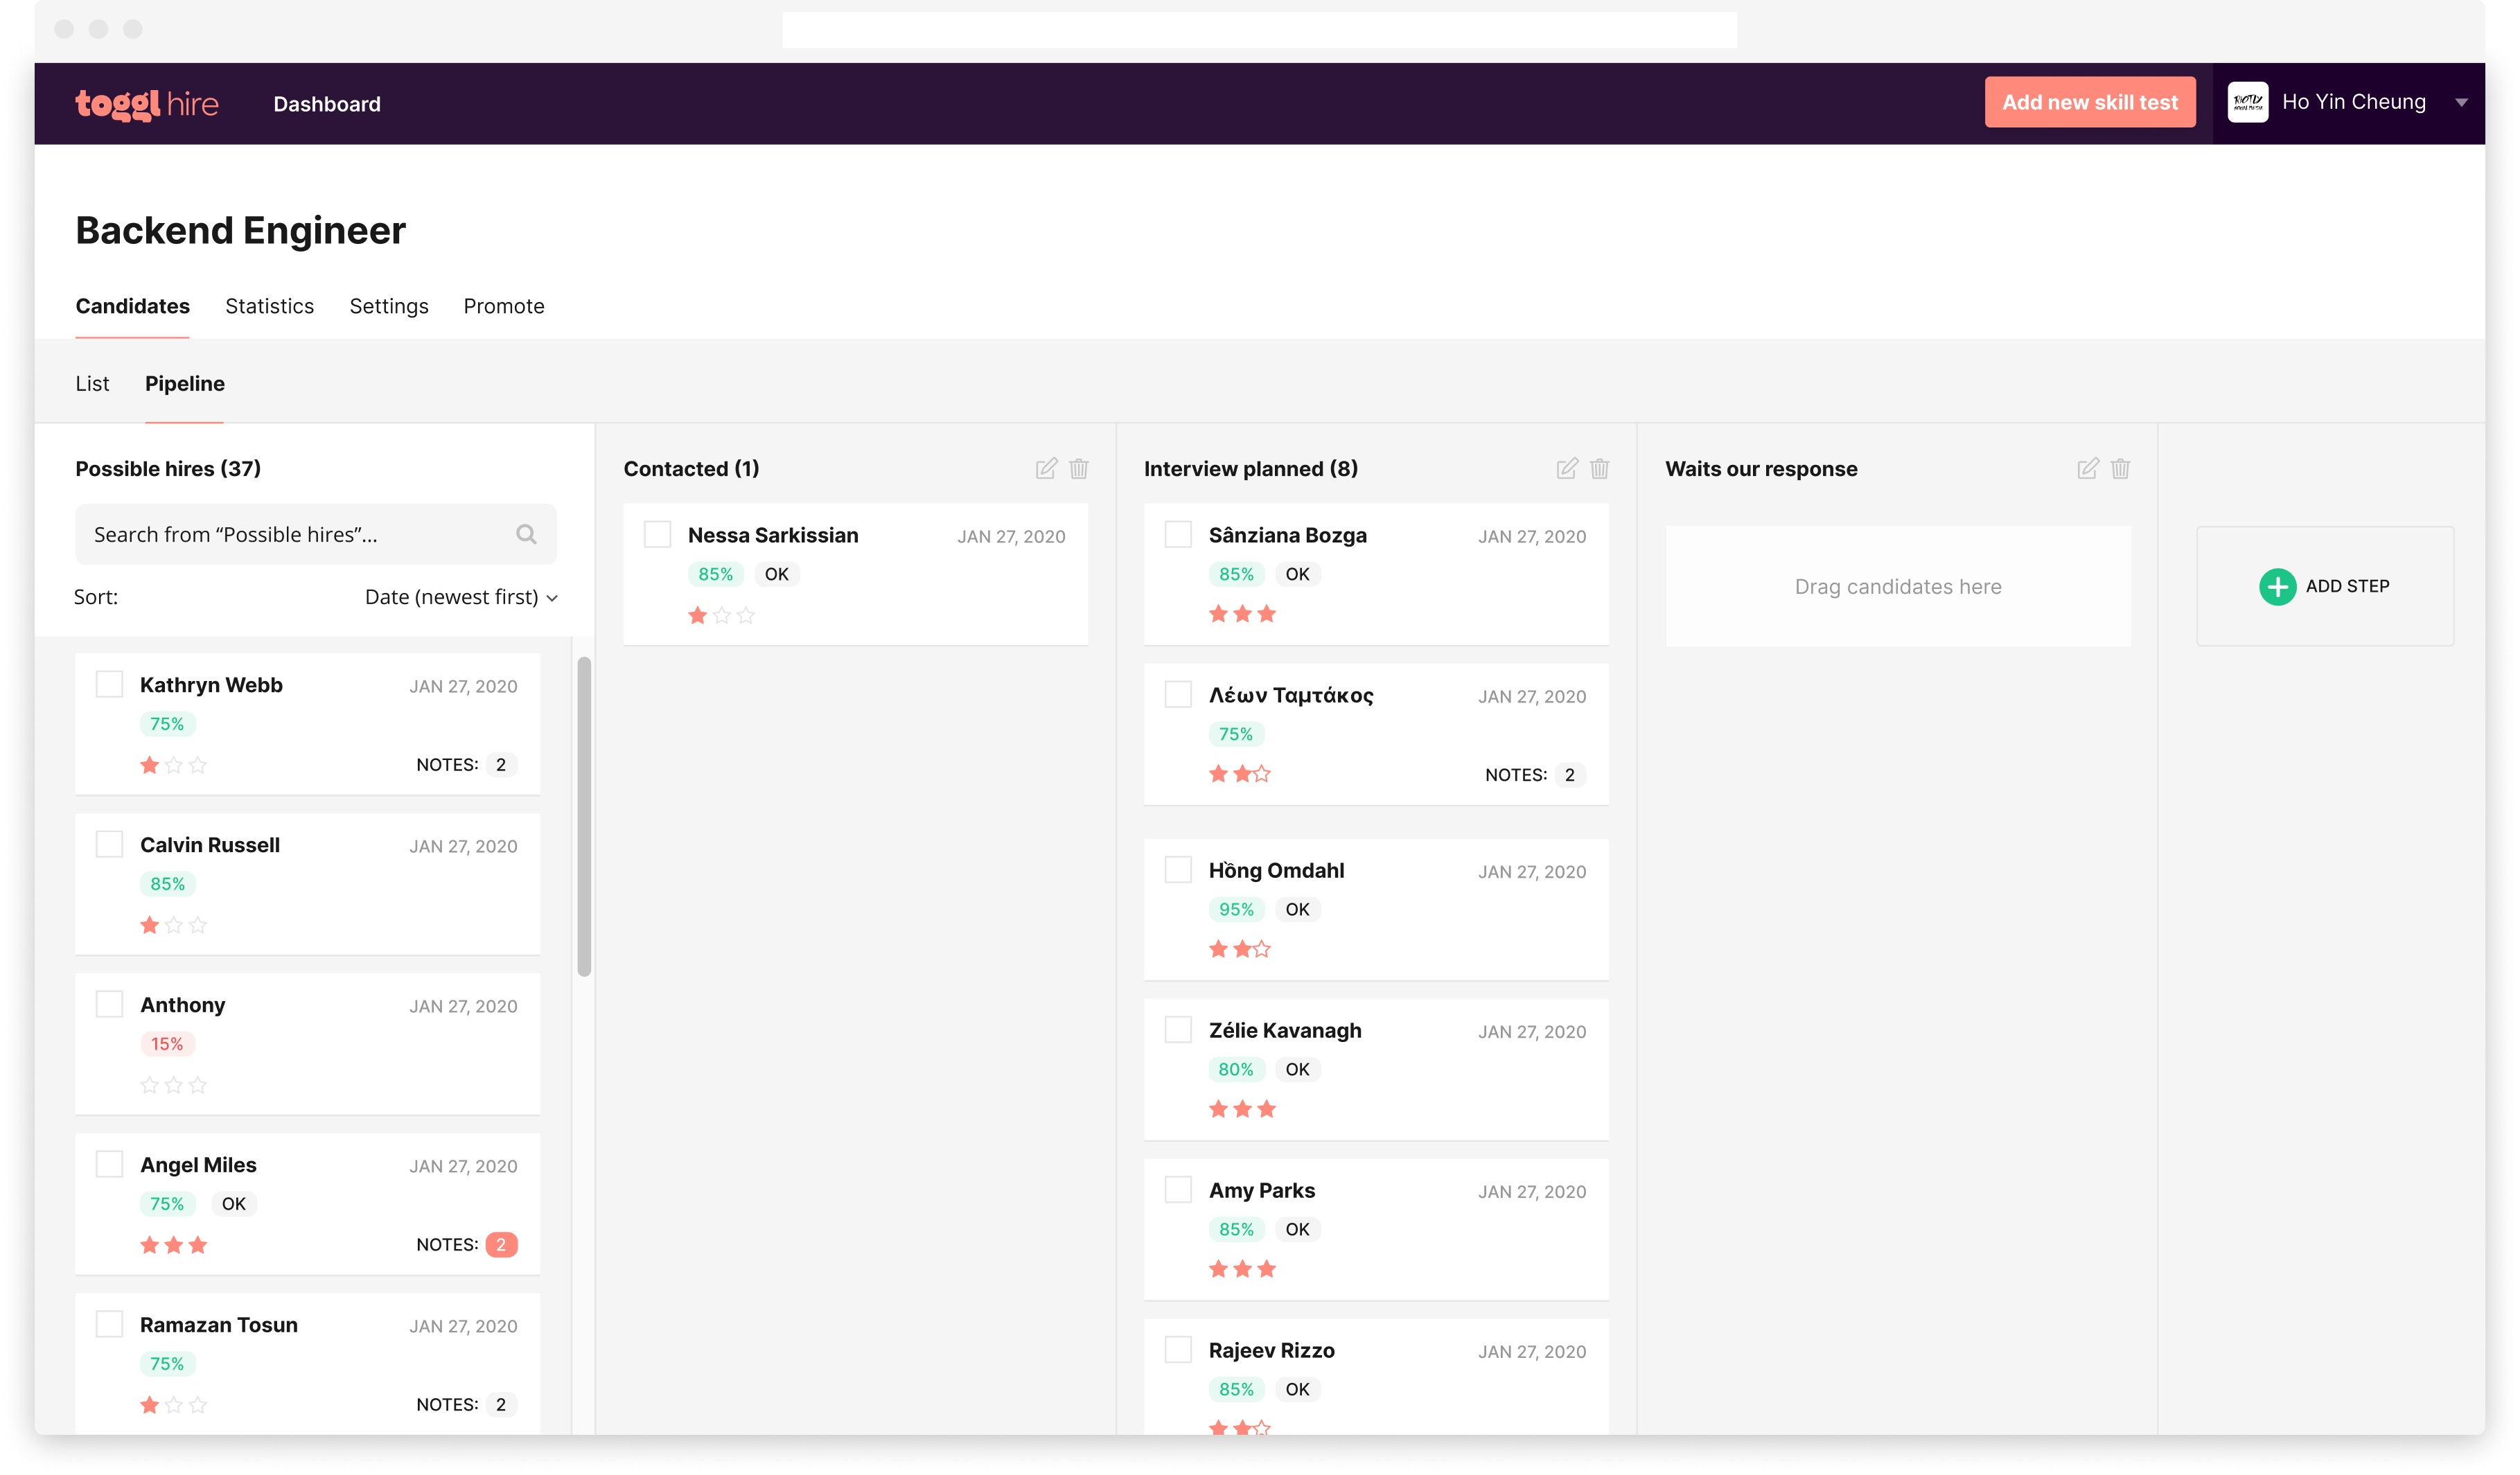Click Ho Yin Cheung's avatar
This screenshot has width=2520, height=1475.
(2248, 102)
